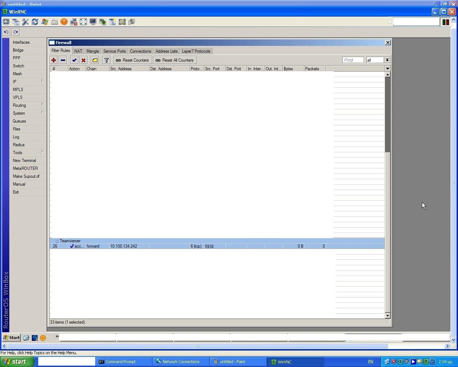
Task: Click inside the Find search field
Action: 353,60
